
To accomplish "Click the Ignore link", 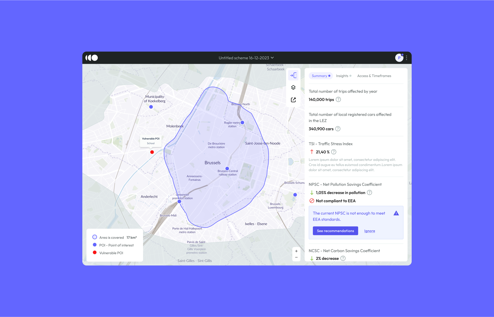I will (369, 231).
